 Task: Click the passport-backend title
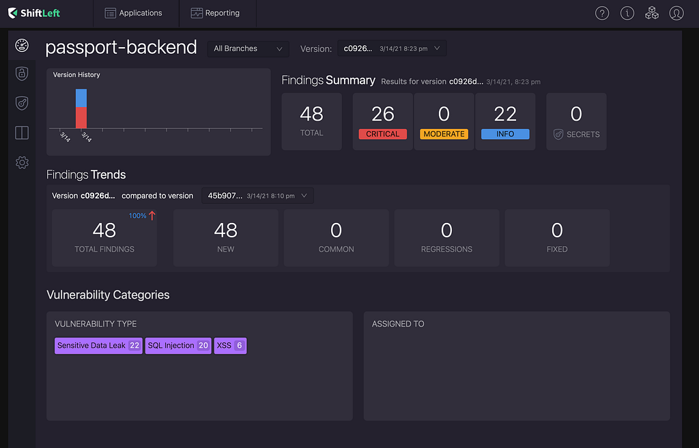[x=122, y=47]
